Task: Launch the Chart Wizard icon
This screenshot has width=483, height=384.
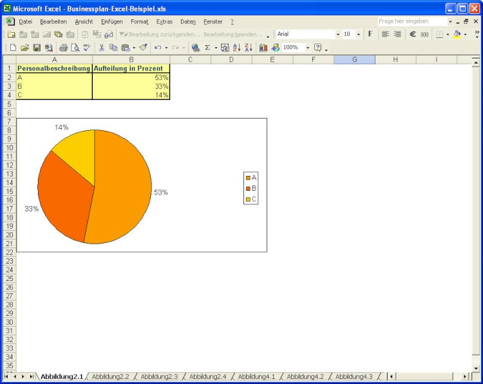Action: [x=263, y=48]
